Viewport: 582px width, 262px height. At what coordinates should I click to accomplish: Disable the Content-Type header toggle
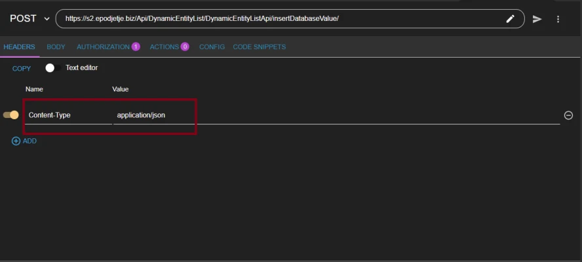10,115
